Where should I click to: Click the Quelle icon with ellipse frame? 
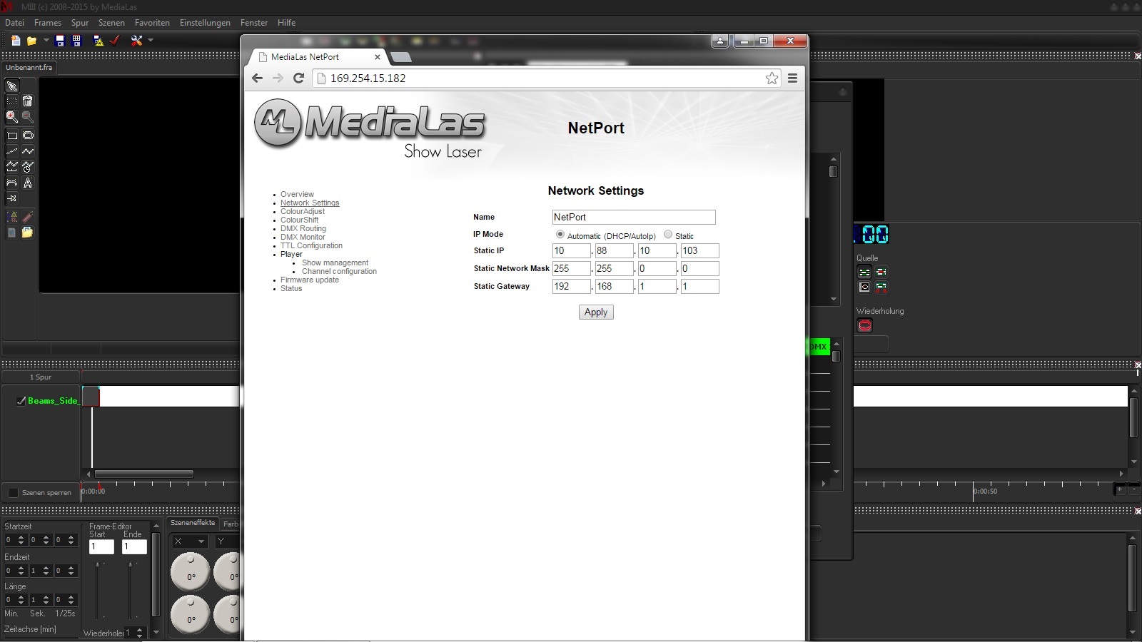point(864,287)
